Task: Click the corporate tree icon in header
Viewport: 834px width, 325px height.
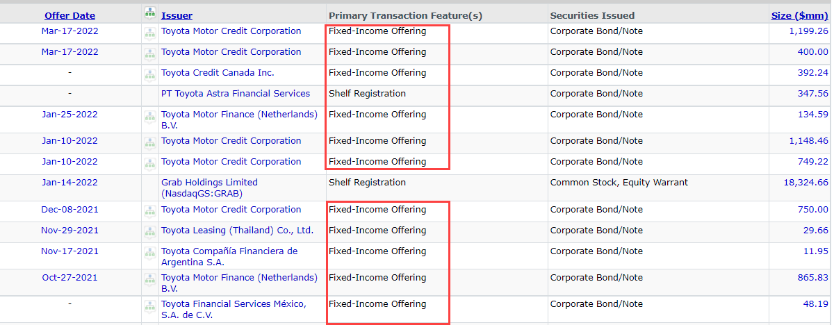Action: (x=149, y=12)
